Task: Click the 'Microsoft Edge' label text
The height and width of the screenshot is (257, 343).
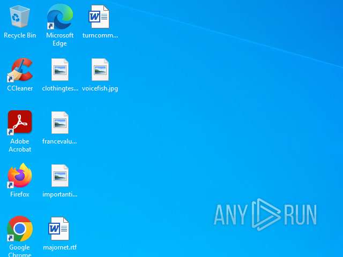Action: [x=59, y=39]
